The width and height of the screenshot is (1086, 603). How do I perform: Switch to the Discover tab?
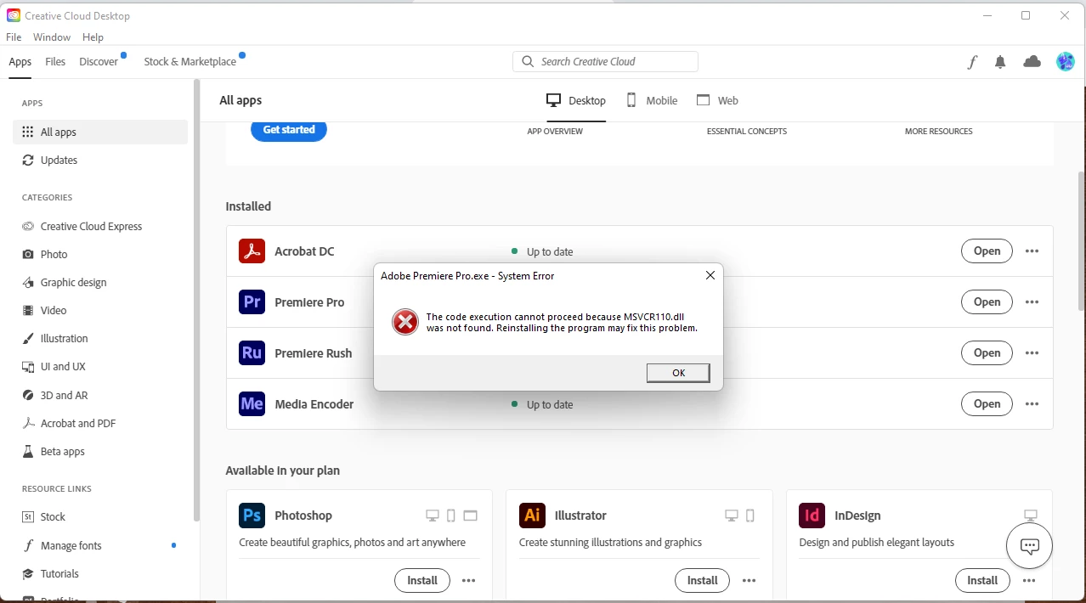(x=99, y=62)
